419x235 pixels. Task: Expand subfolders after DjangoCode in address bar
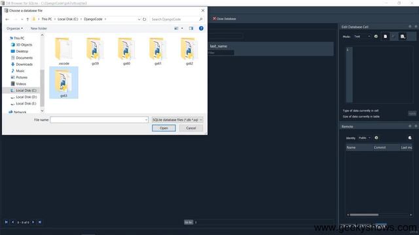click(105, 19)
